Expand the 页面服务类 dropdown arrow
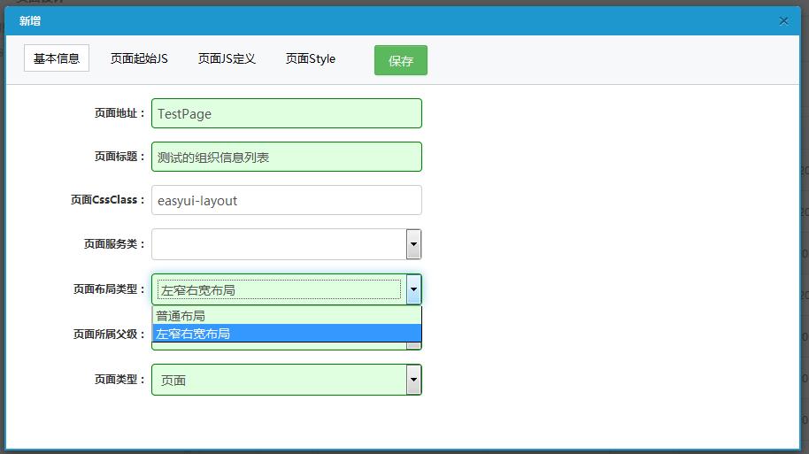809x454 pixels. tap(413, 244)
